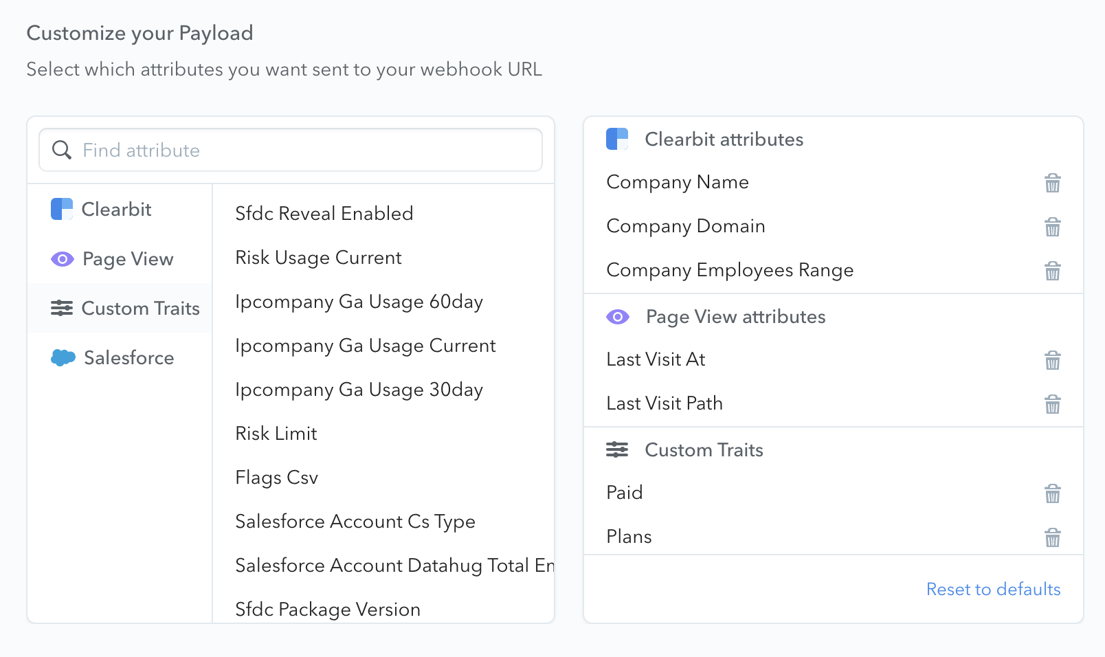Reset payload to defaults
The height and width of the screenshot is (657, 1105).
click(x=993, y=589)
